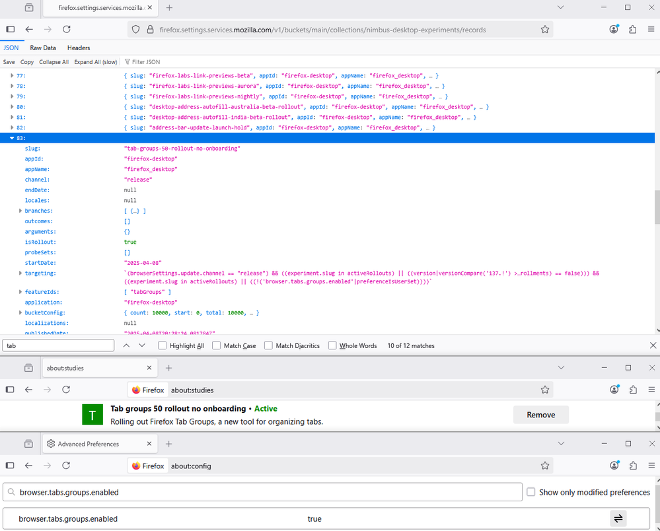The height and width of the screenshot is (531, 660).
Task: Open the Headers tab
Action: (79, 48)
